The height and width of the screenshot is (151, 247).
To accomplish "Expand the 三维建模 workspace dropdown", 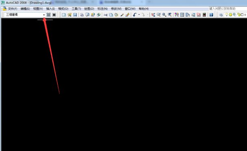I will coord(44,15).
